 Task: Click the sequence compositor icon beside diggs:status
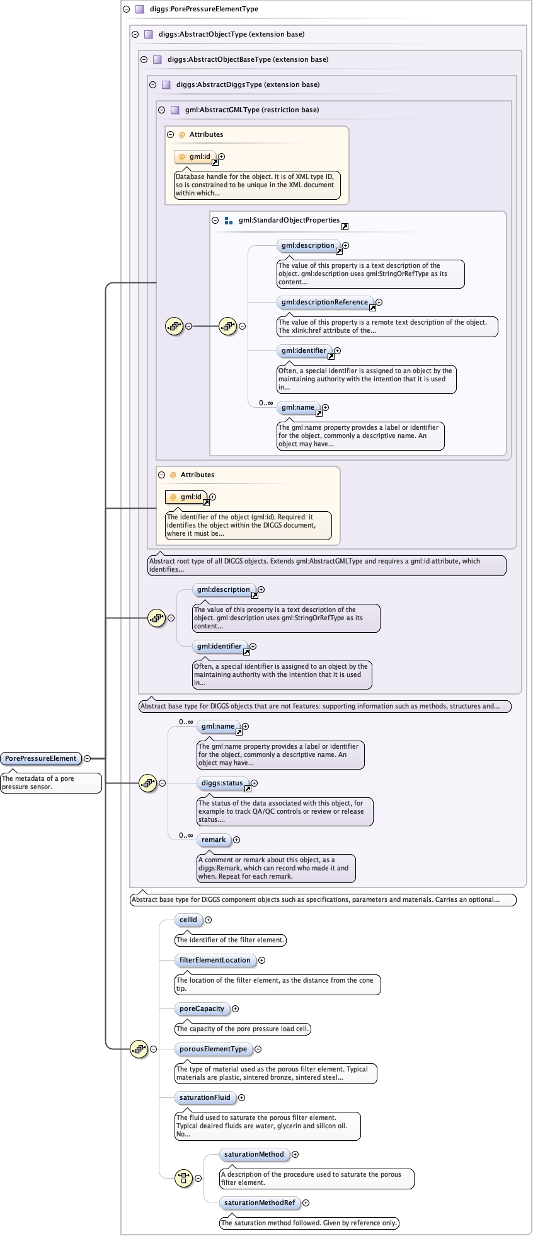(x=148, y=783)
